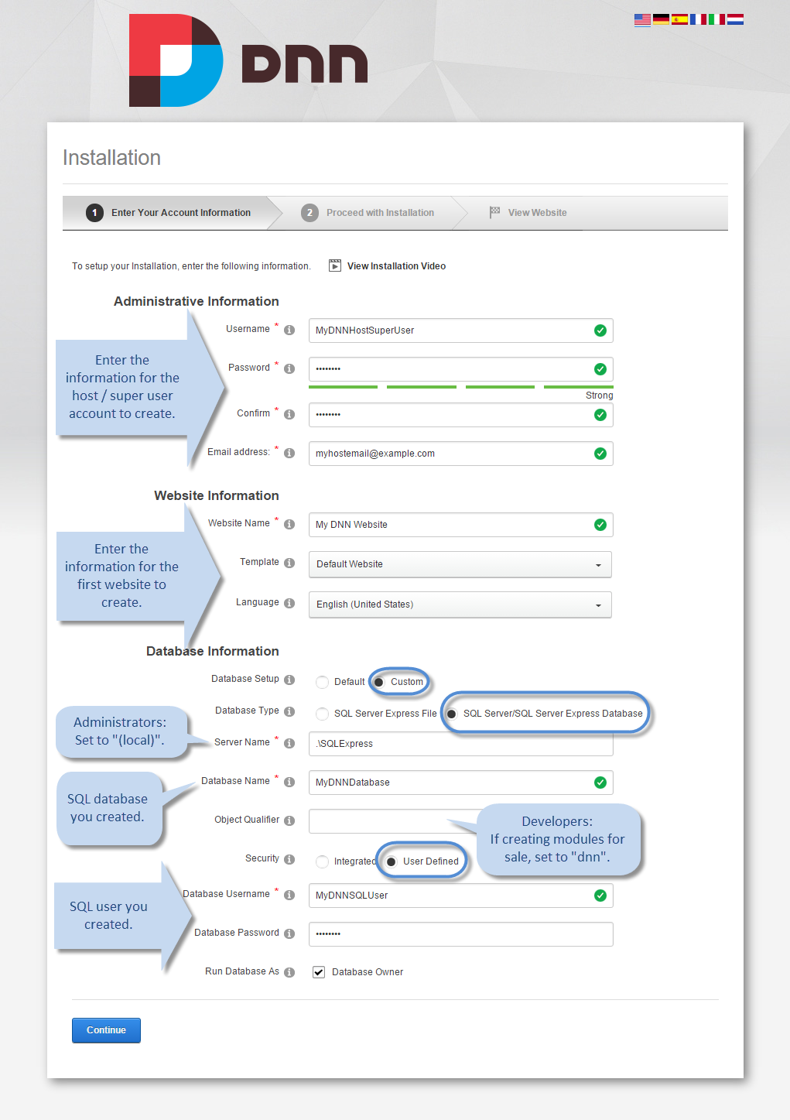Click info icon next to Password
This screenshot has width=790, height=1120.
[x=289, y=368]
